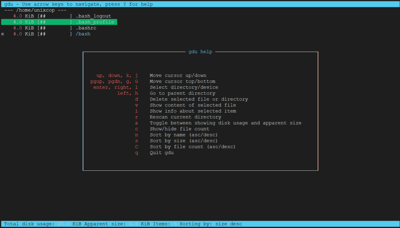Click 'Move cursor top/bottom' help line
Image resolution: width=400 pixels, height=228 pixels.
pyautogui.click(x=182, y=81)
